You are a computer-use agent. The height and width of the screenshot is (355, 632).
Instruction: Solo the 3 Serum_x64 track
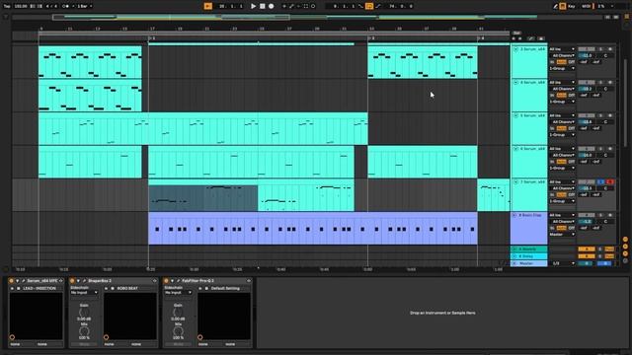[600, 49]
